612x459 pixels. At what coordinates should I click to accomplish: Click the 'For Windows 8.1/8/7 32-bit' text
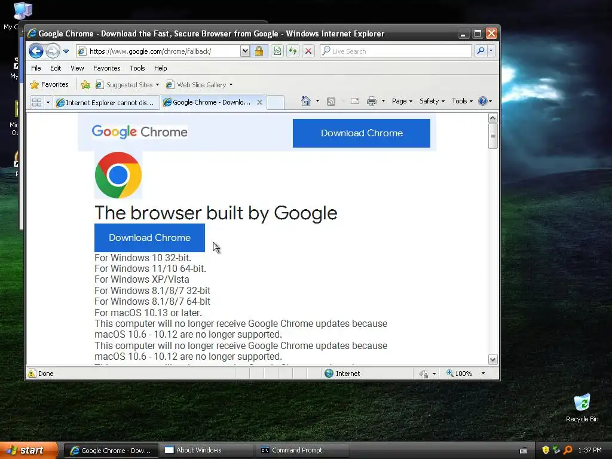[x=152, y=291]
